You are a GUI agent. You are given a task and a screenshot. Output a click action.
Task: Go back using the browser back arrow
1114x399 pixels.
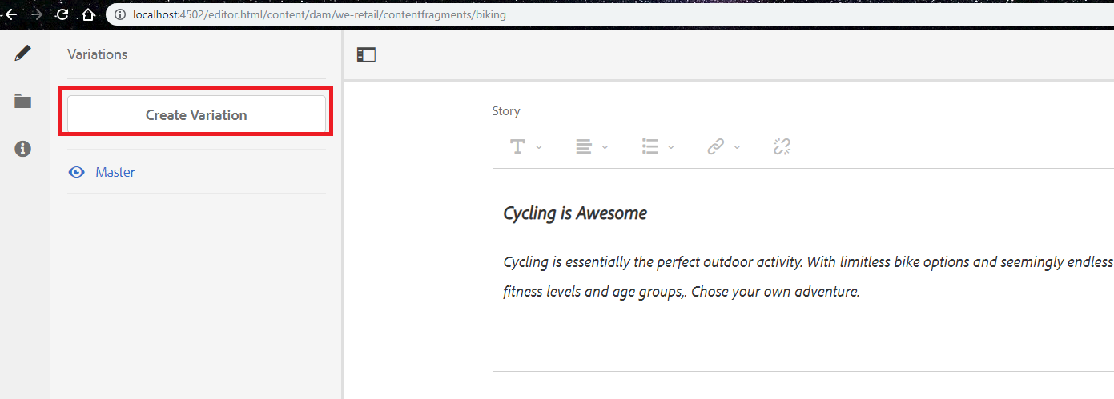pyautogui.click(x=11, y=14)
